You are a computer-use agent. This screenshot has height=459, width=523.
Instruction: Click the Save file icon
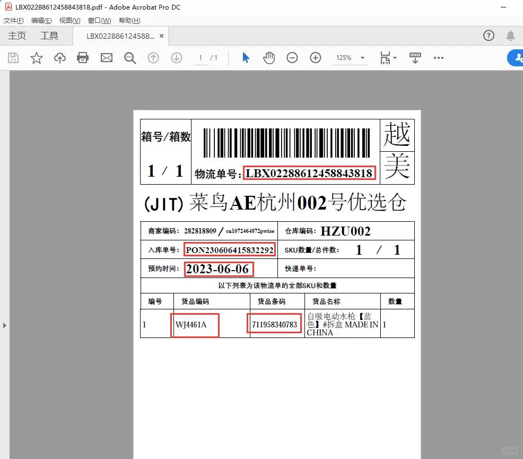(13, 58)
